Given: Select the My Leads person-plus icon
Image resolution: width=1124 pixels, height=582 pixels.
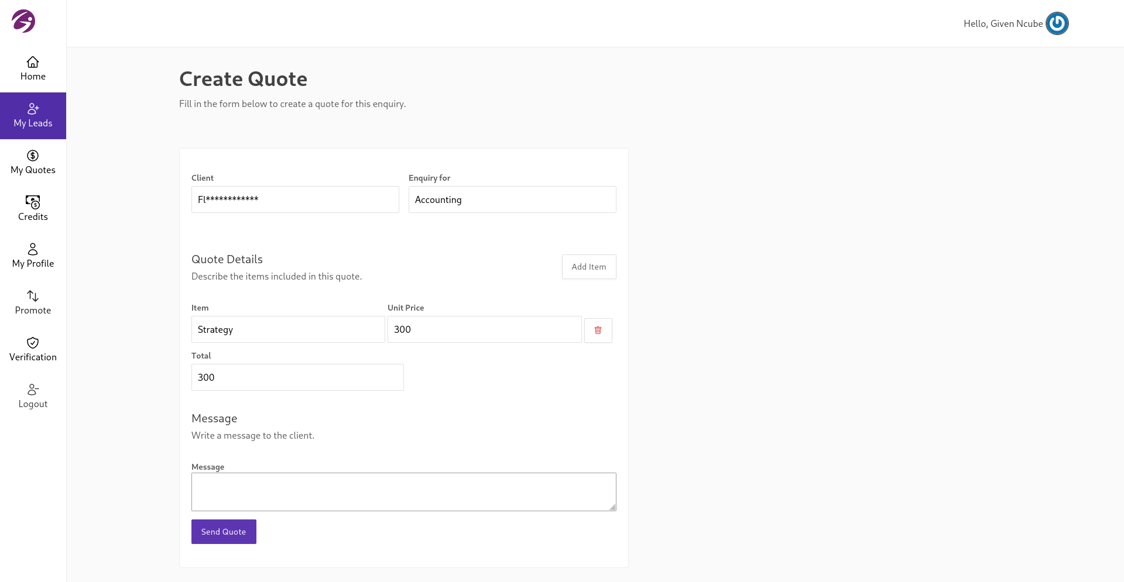Looking at the screenshot, I should point(33,109).
